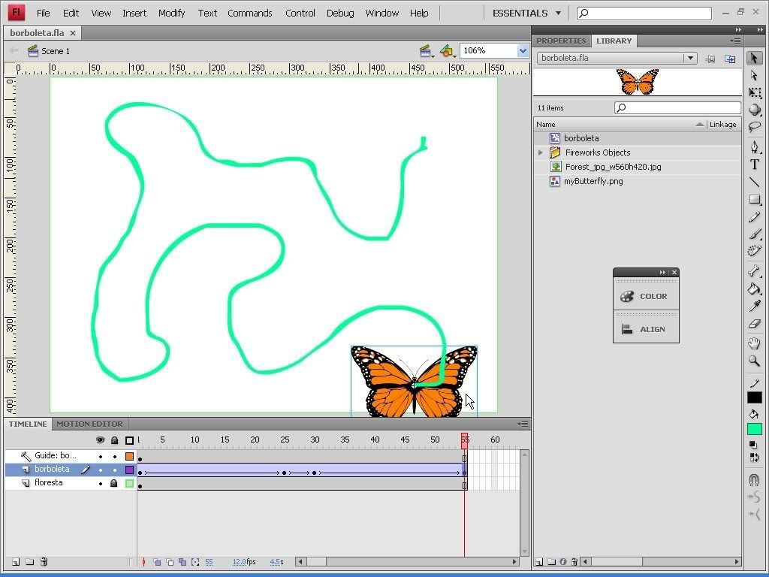Select the Pen tool

click(755, 146)
